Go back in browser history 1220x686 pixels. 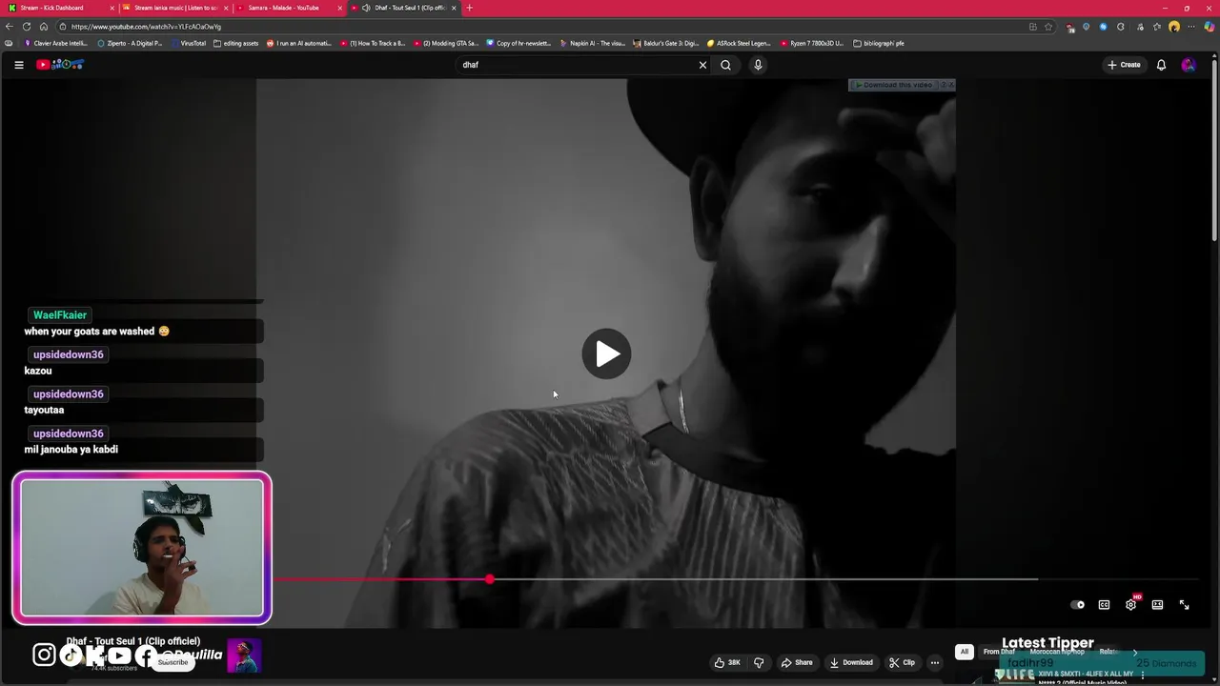point(9,27)
